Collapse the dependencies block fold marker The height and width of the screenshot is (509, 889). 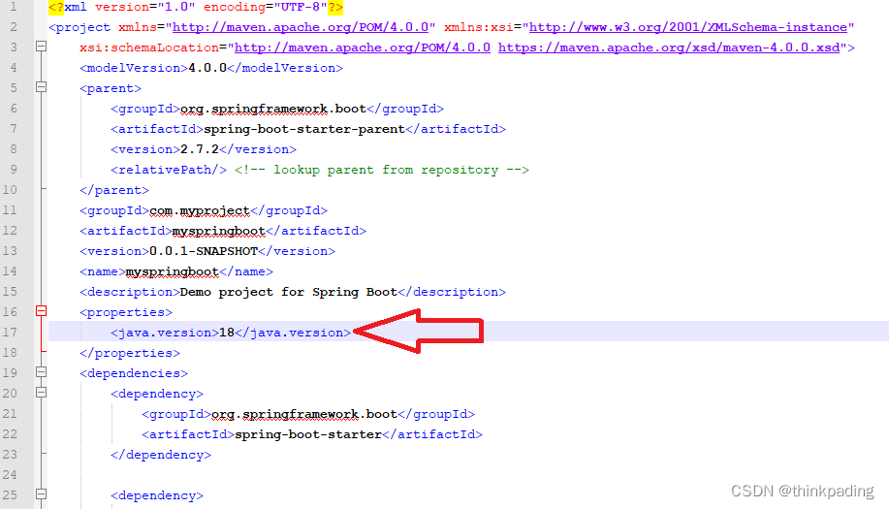41,372
